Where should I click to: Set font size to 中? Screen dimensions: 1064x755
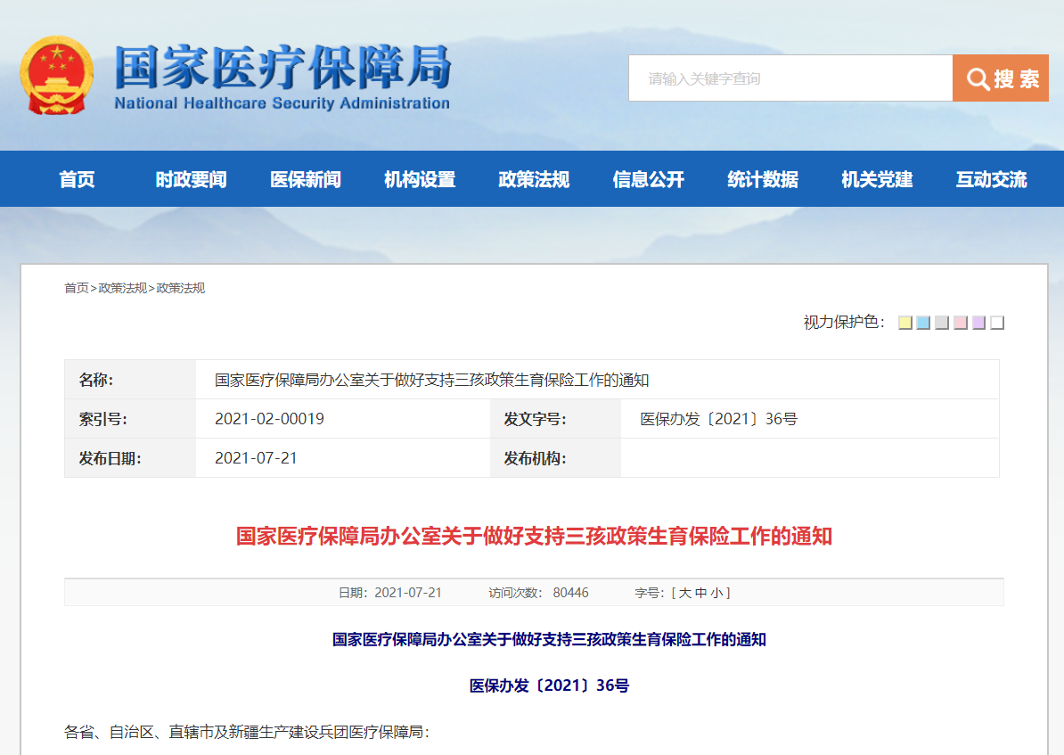click(701, 593)
